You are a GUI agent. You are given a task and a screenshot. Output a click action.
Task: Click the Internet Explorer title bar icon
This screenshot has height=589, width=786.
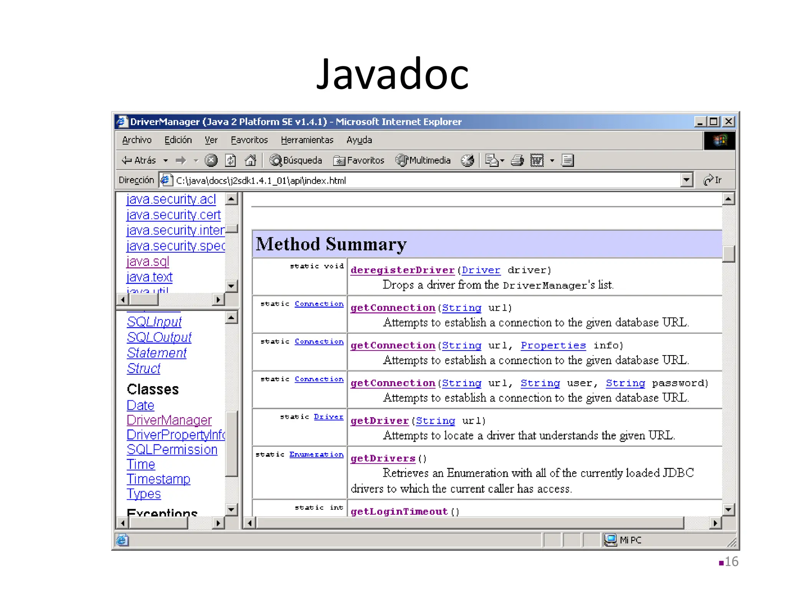tap(122, 122)
